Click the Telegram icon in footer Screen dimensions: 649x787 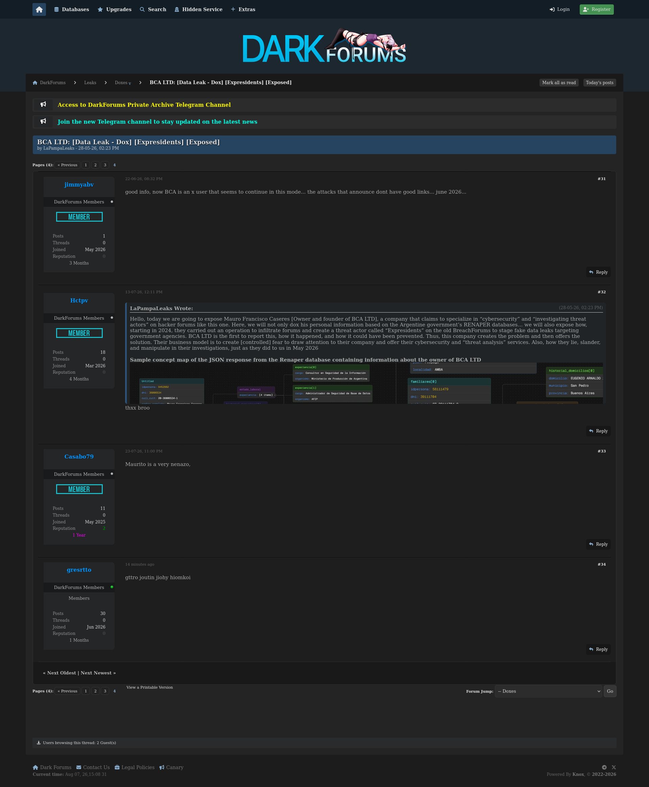604,767
